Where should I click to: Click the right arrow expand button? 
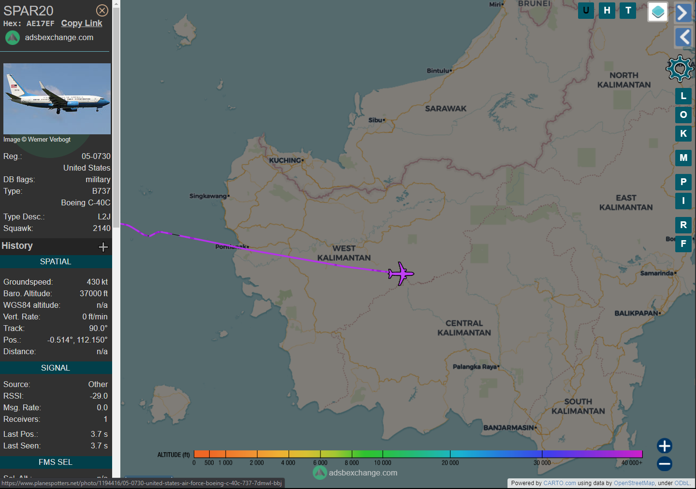coord(683,13)
